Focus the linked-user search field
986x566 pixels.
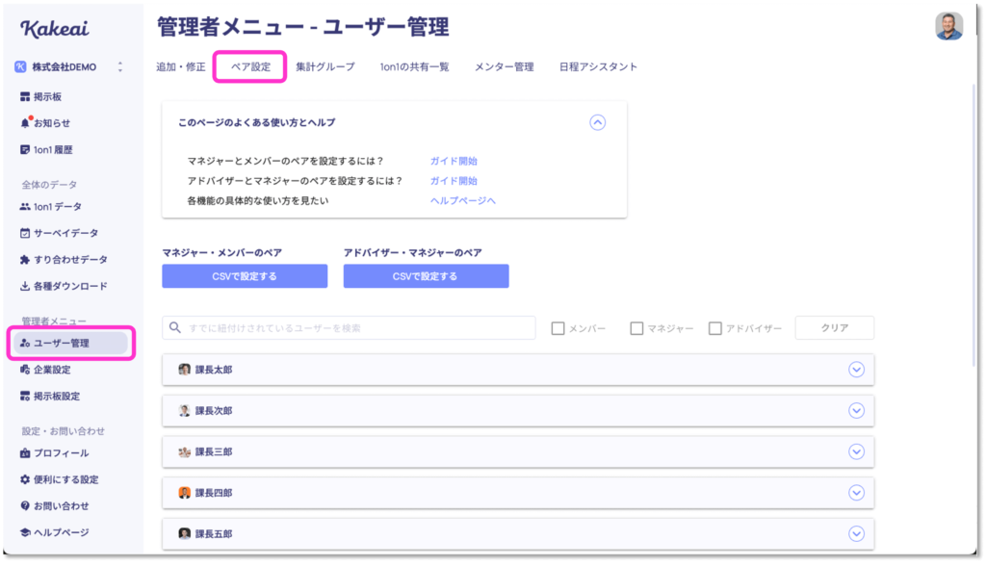[x=349, y=328]
